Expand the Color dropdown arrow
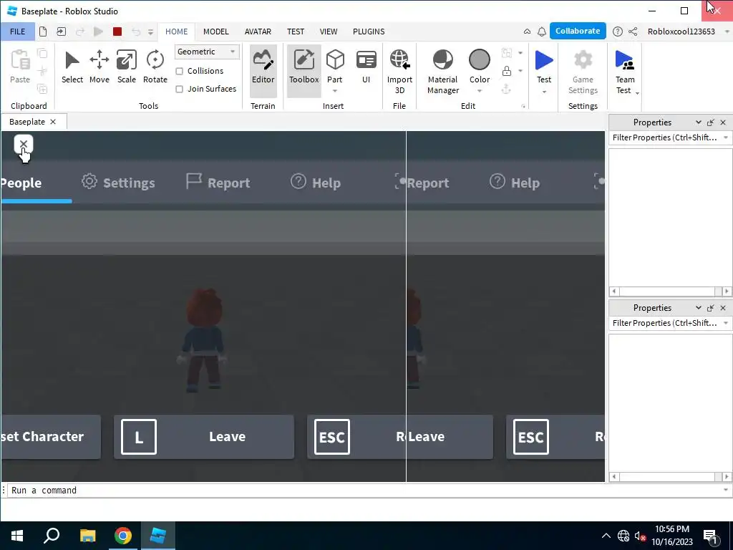 (479, 91)
